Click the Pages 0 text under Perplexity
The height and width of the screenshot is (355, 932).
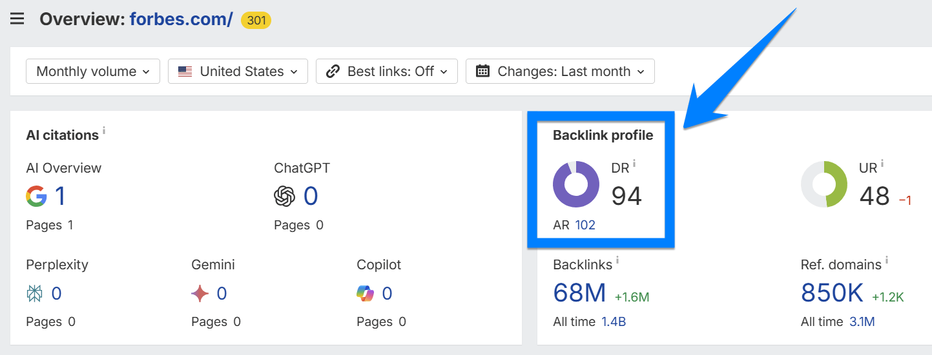coord(50,322)
